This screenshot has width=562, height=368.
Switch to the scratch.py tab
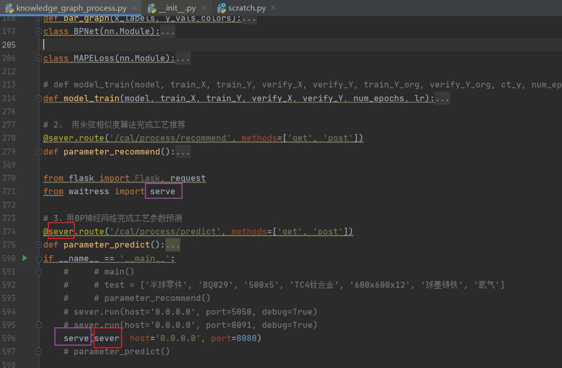click(x=247, y=8)
